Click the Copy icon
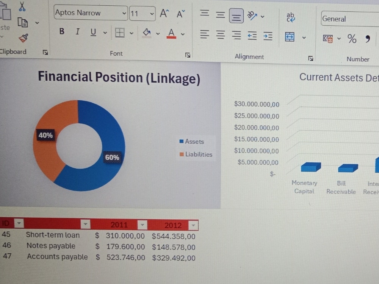379x284 pixels. (x=23, y=23)
